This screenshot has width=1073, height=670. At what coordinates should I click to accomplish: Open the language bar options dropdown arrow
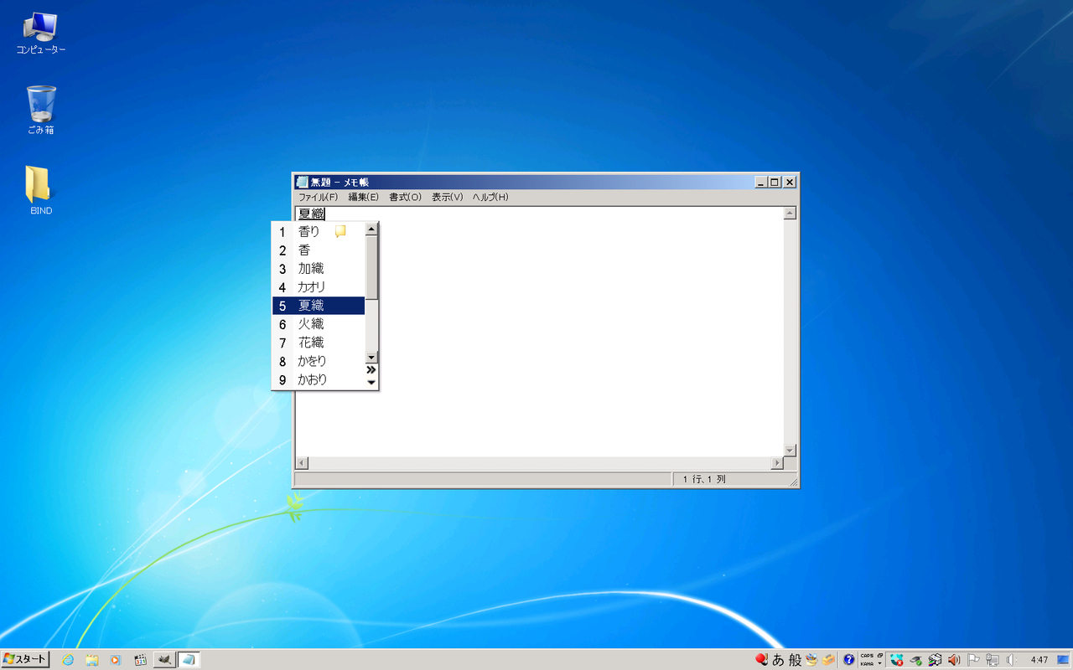pos(880,664)
